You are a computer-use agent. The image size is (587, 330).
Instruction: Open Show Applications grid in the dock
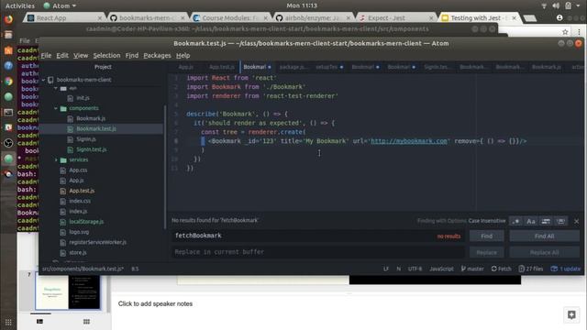pos(8,322)
